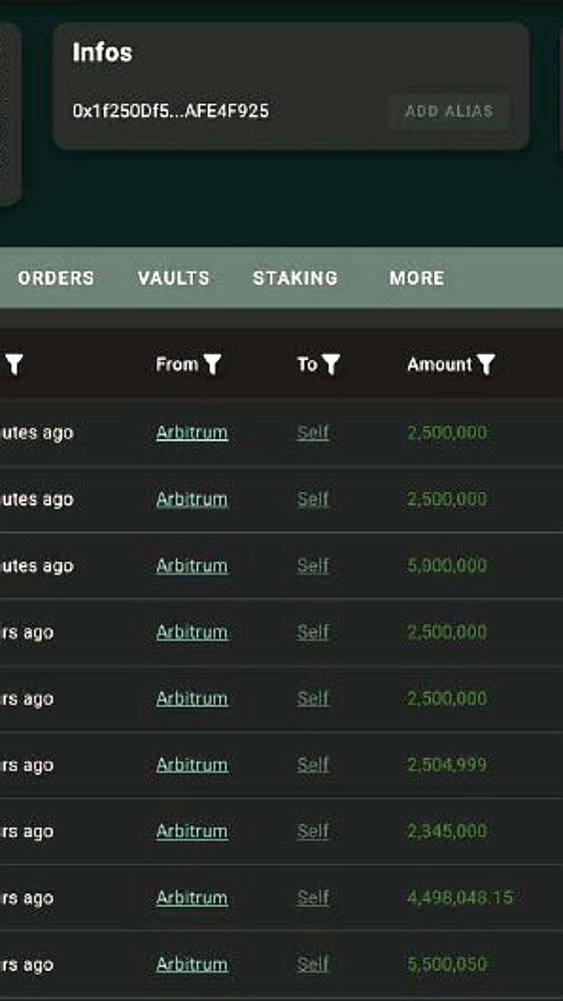Screen dimensions: 563x1001
Task: Follow Self link in the 4,498,048.15 row
Action: click(313, 898)
